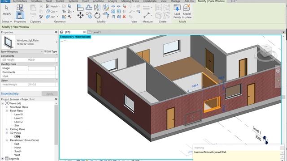Collapse the Constraints properties section

57,55
